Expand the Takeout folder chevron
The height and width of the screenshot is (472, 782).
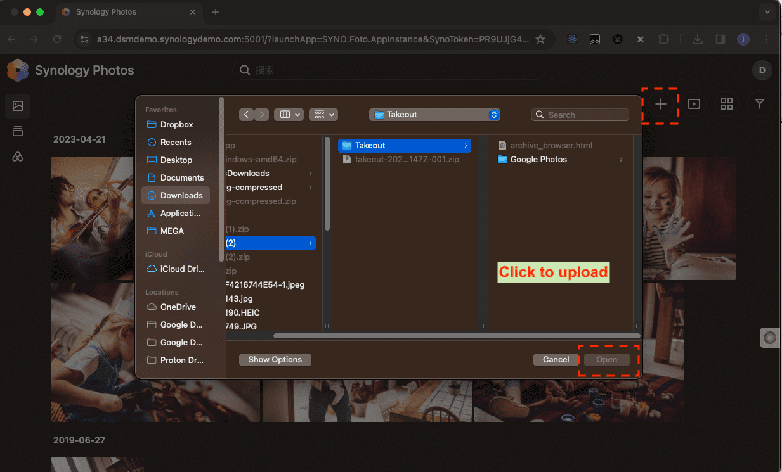pos(466,146)
